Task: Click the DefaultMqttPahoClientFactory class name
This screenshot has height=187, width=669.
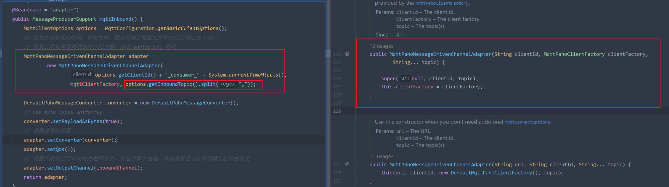Action: pyautogui.click(x=491, y=173)
